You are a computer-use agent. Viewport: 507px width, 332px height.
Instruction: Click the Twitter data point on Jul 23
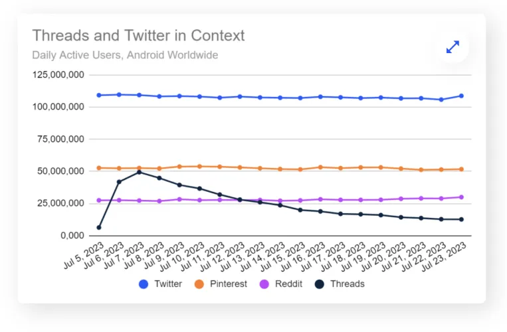click(x=460, y=96)
